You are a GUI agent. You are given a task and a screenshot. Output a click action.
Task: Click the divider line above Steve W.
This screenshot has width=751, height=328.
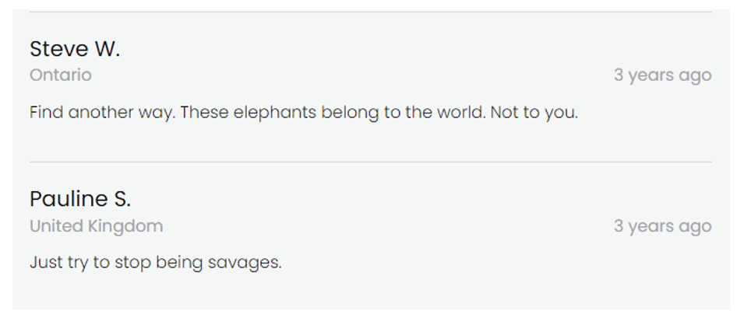point(370,12)
